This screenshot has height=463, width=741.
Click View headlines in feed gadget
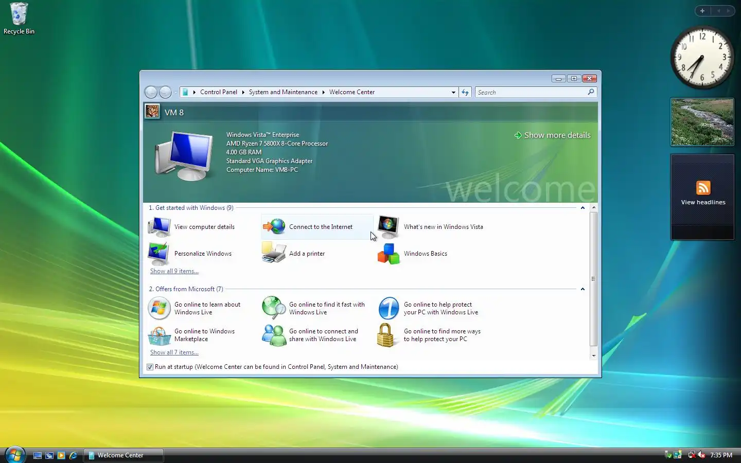coord(703,202)
